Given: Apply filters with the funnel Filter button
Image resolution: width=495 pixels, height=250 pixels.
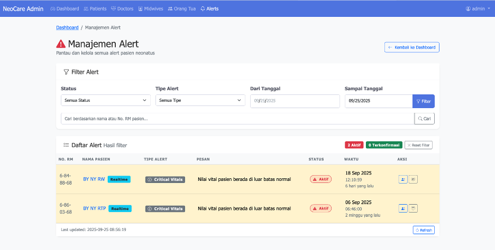Looking at the screenshot, I should tap(423, 101).
